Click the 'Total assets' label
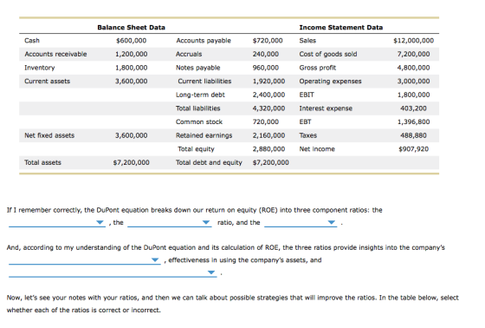The height and width of the screenshot is (328, 485). tap(42, 162)
